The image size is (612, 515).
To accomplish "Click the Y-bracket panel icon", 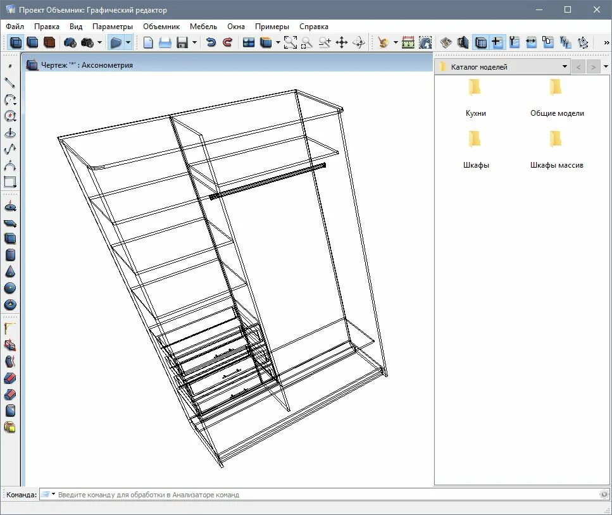I will [515, 42].
